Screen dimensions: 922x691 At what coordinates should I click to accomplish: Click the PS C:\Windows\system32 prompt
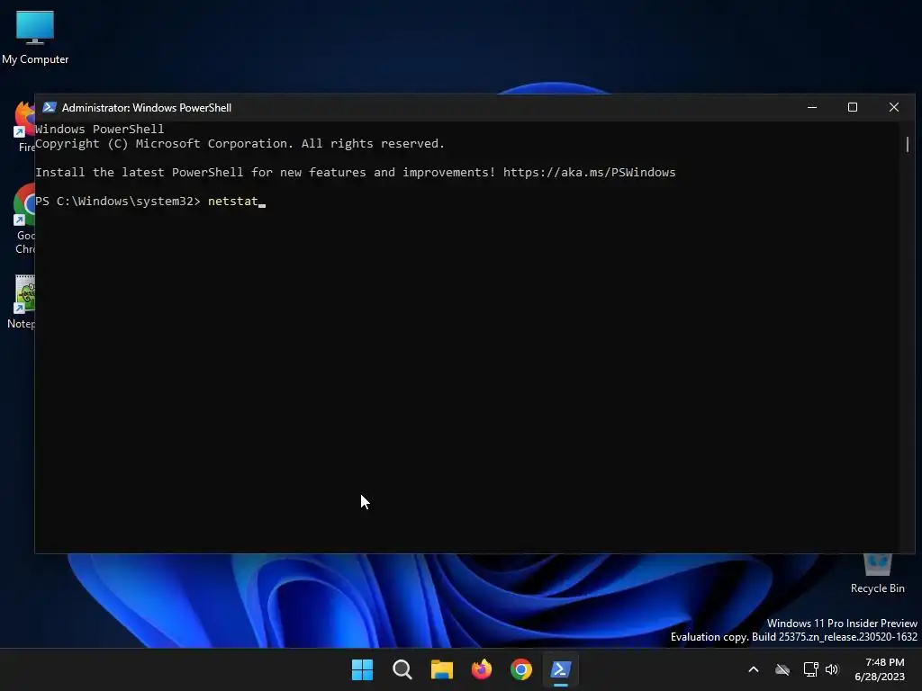[x=118, y=201]
